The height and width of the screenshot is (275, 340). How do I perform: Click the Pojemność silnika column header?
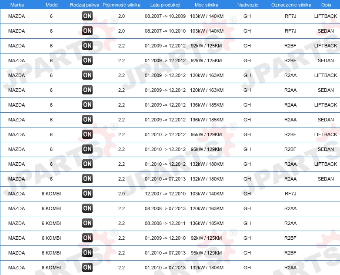[x=121, y=5]
